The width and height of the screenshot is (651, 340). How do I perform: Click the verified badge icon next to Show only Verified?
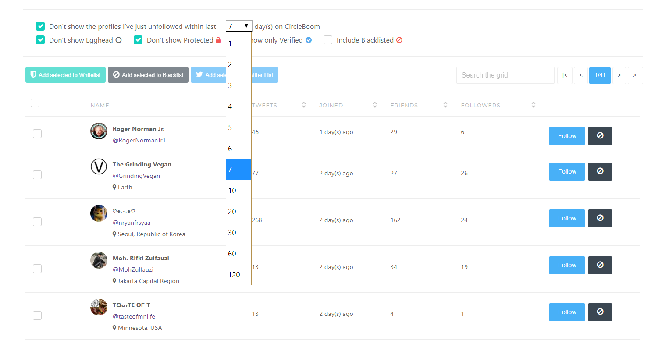[309, 40]
